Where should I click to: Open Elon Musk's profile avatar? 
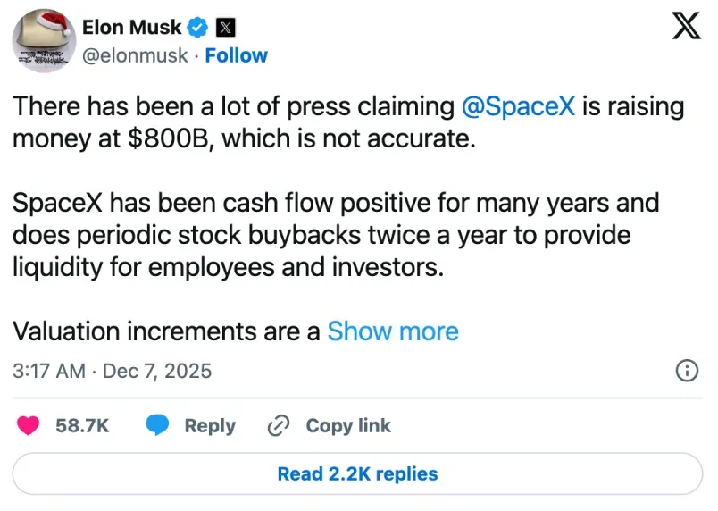pos(41,40)
